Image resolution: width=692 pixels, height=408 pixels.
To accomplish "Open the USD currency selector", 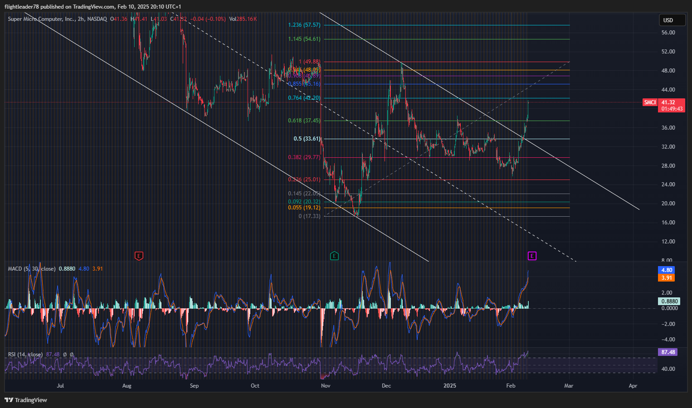I will click(673, 20).
